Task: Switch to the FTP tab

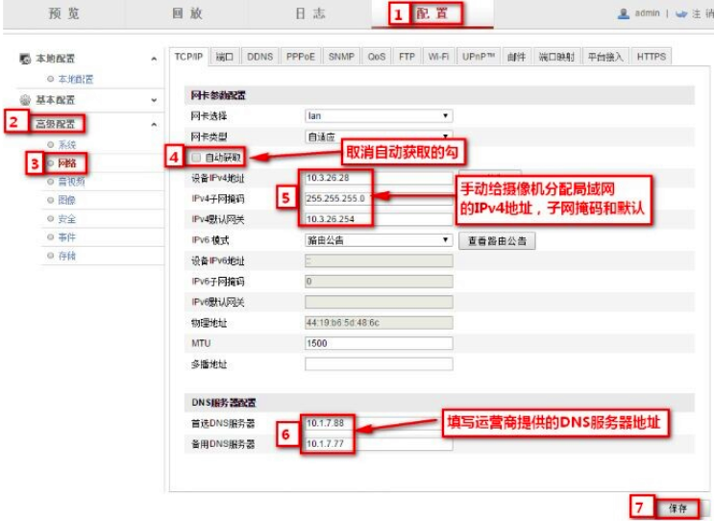Action: [406, 57]
